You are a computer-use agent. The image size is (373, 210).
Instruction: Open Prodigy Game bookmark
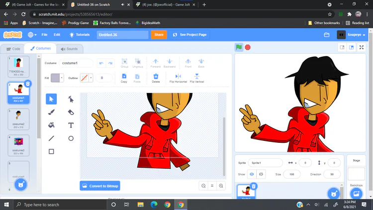[x=76, y=23]
